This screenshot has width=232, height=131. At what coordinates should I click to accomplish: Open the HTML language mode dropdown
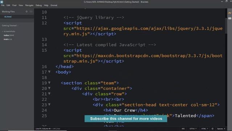pyautogui.click(x=204, y=129)
